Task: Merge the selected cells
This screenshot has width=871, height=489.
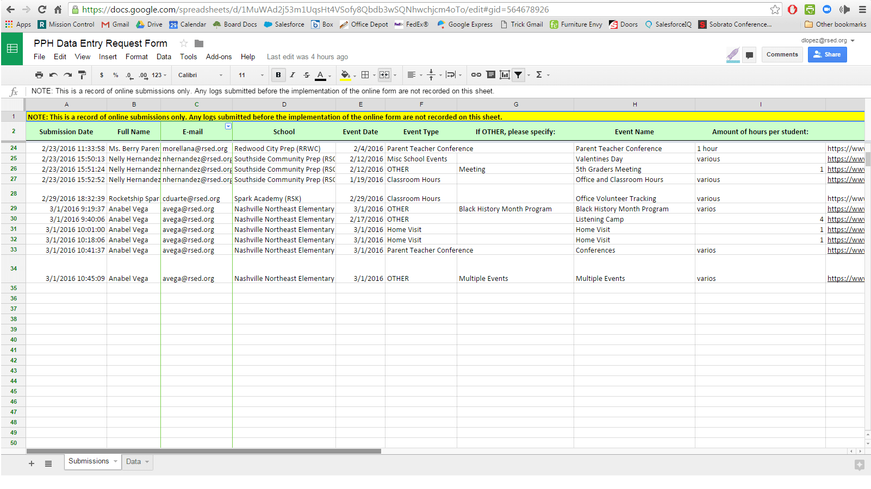Action: (x=384, y=74)
